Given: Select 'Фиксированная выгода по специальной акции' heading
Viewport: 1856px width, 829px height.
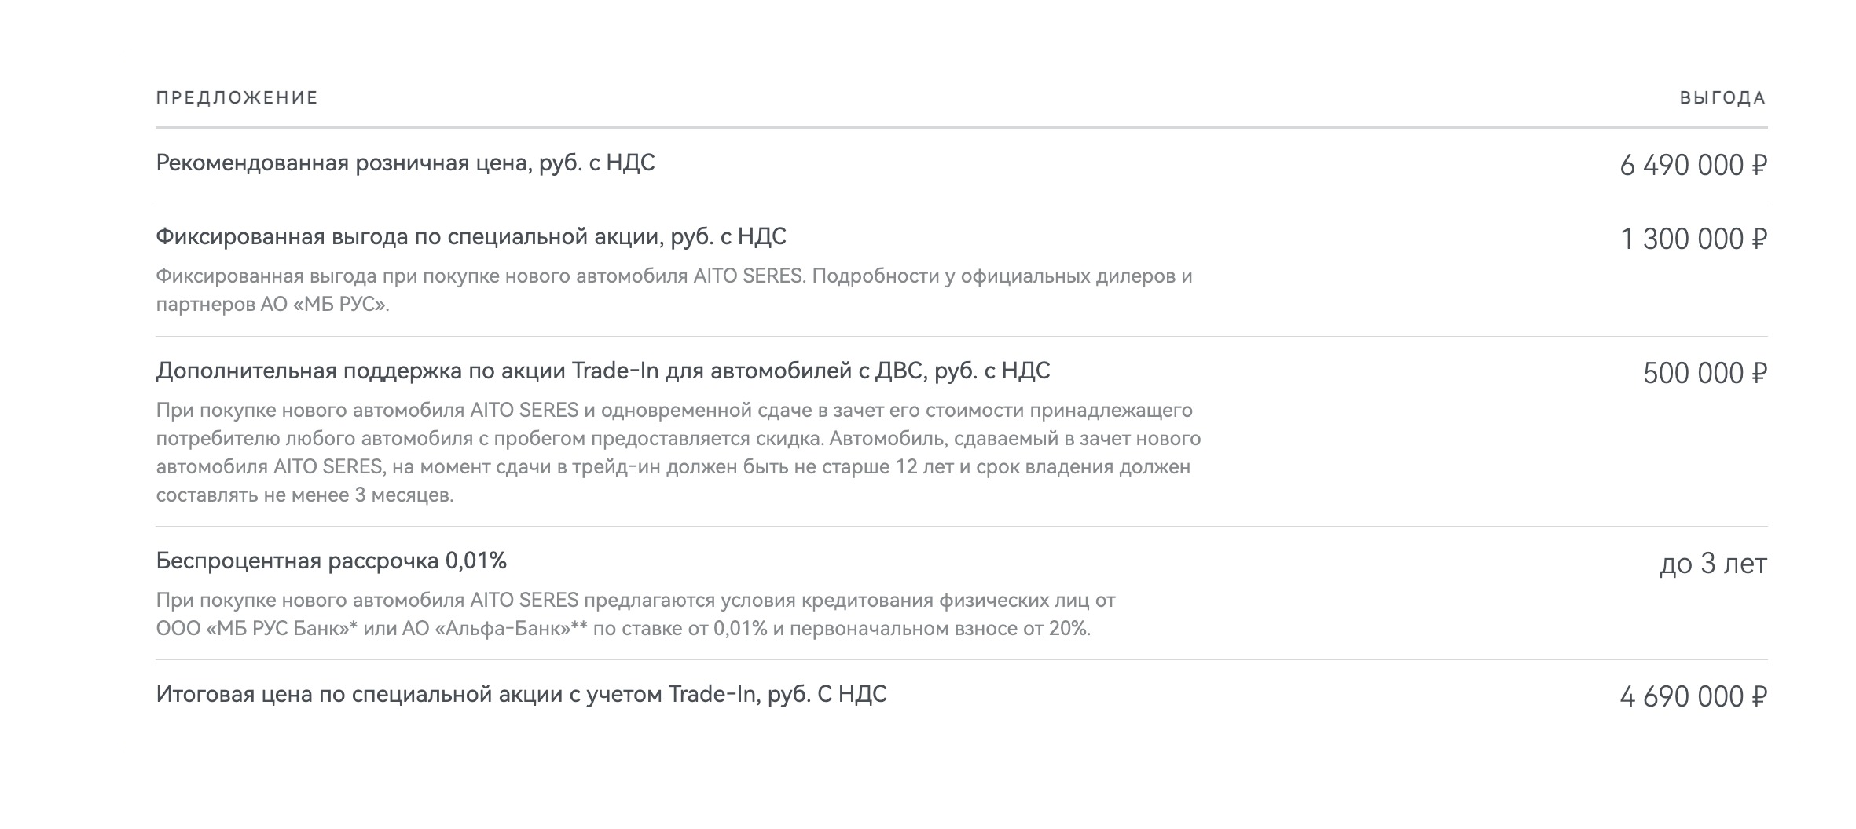Looking at the screenshot, I should (471, 237).
